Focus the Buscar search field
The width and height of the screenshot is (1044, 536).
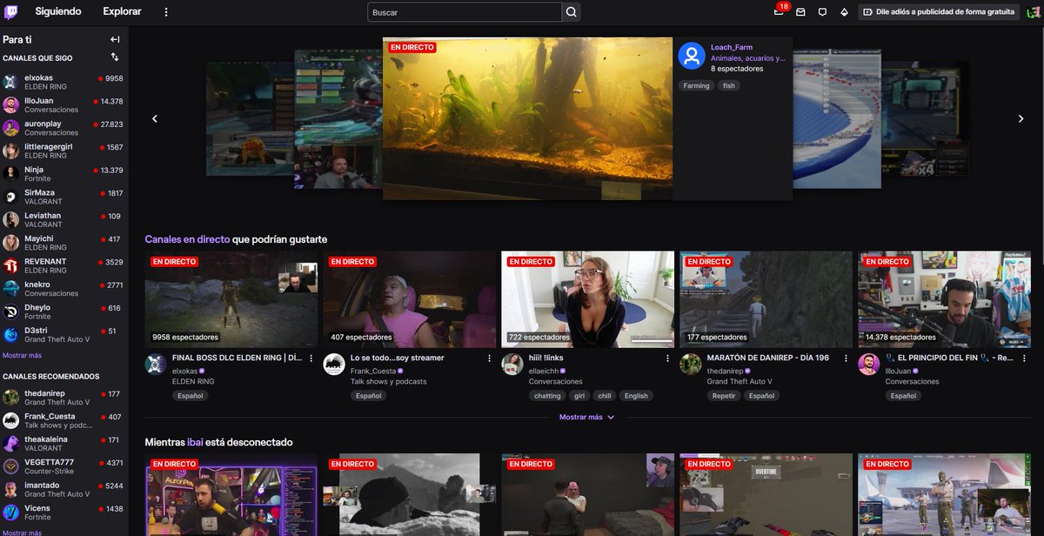click(x=465, y=12)
